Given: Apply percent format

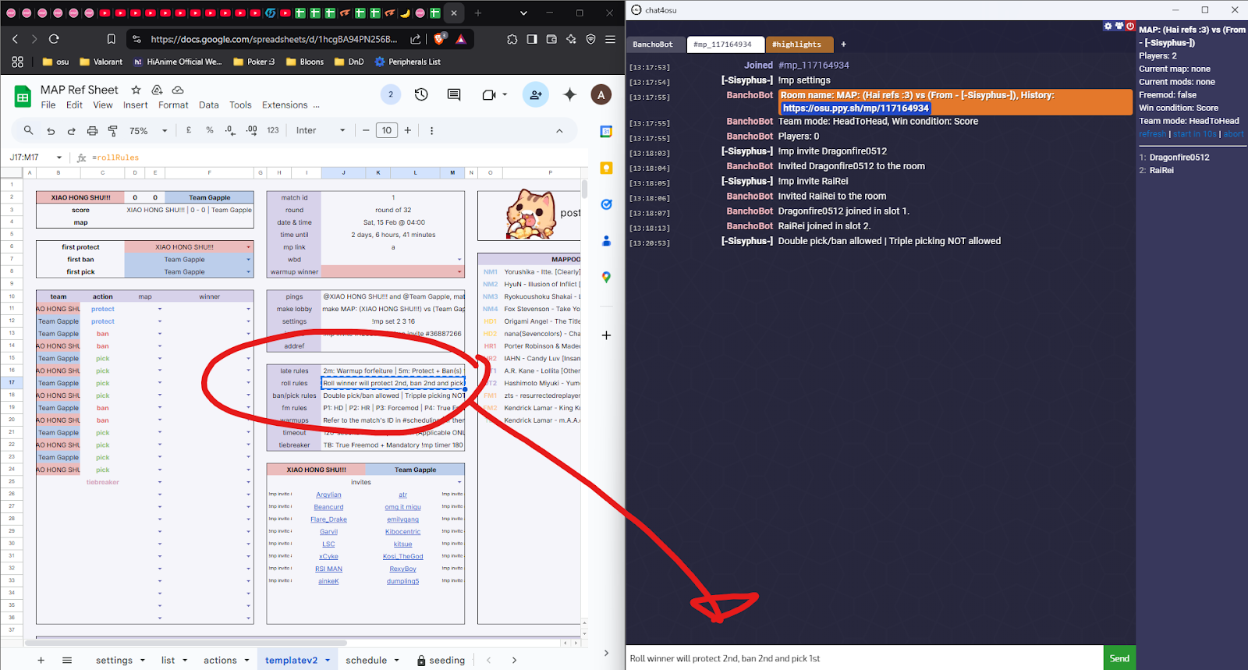Looking at the screenshot, I should [x=210, y=130].
